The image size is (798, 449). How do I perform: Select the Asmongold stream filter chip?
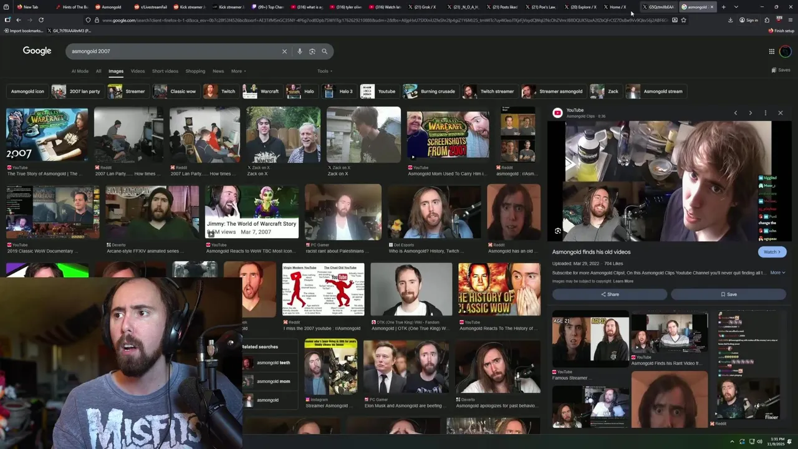tap(655, 91)
